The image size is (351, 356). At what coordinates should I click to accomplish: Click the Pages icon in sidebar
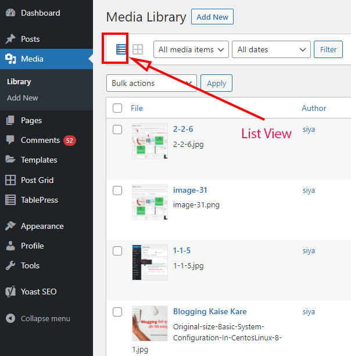tap(10, 120)
